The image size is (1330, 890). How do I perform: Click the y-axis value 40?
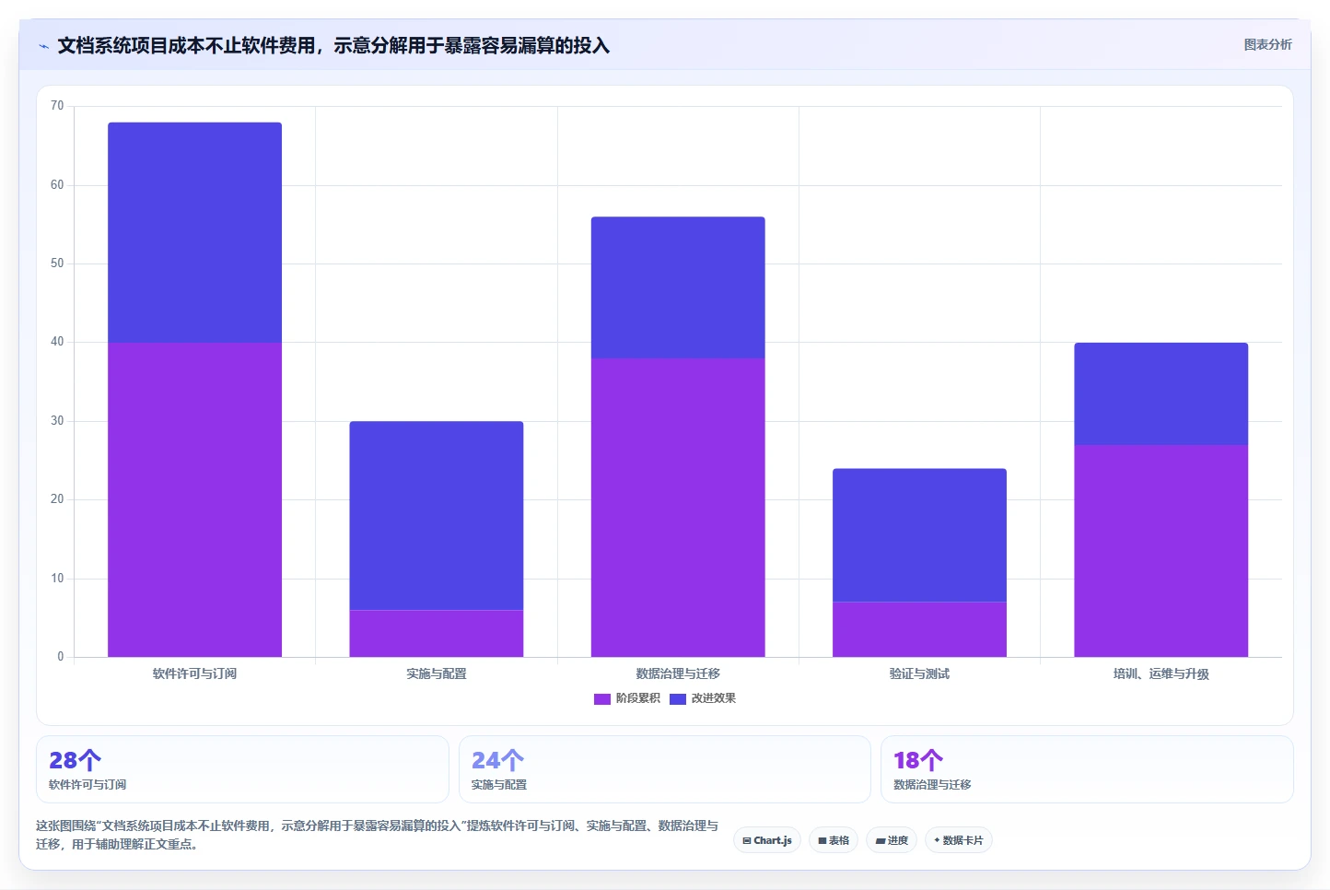pos(57,342)
